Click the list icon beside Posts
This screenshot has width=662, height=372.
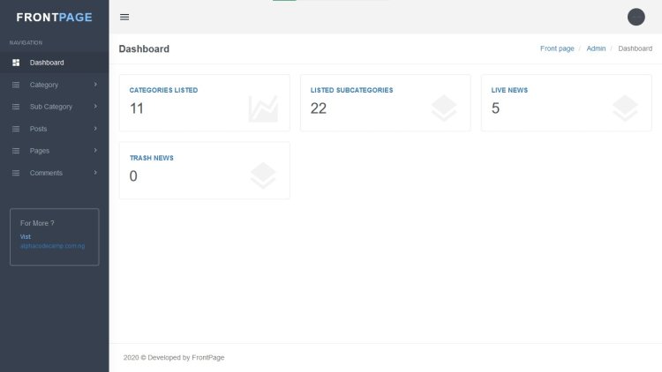[x=16, y=129]
